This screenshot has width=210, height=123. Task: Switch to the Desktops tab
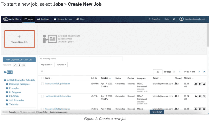point(43,19)
